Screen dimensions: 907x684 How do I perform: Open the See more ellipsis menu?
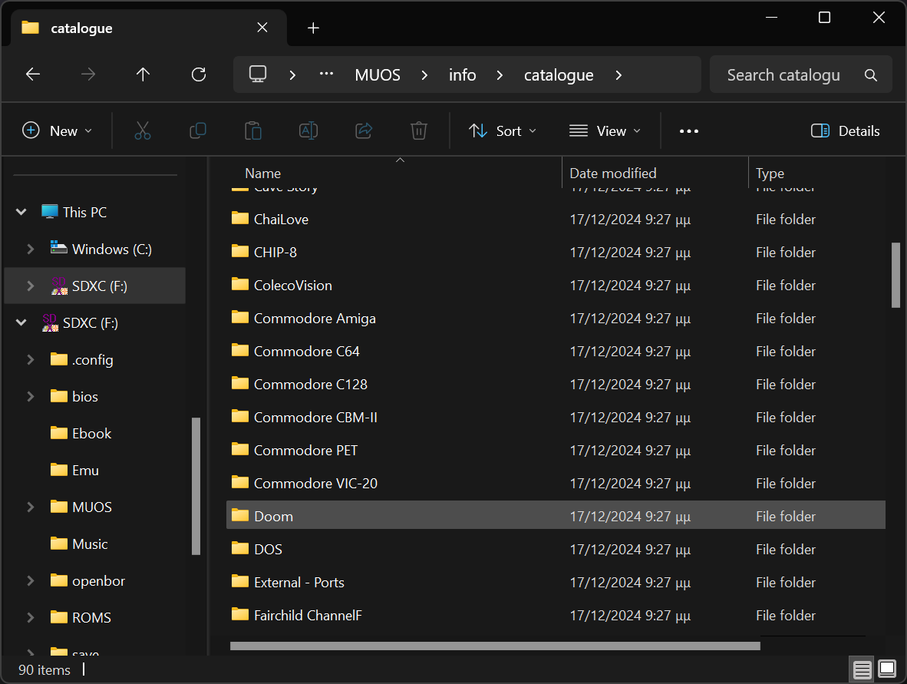689,131
